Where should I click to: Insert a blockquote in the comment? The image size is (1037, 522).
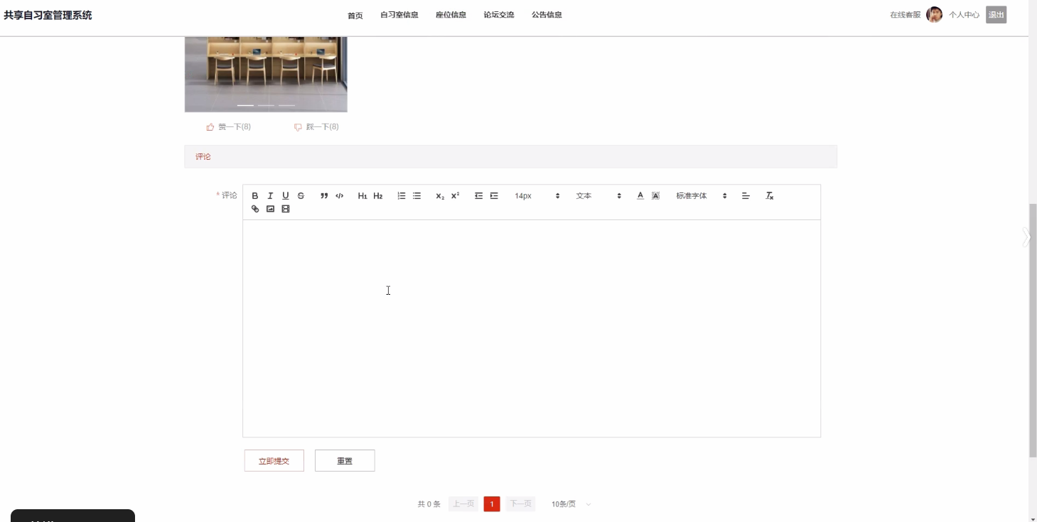324,196
